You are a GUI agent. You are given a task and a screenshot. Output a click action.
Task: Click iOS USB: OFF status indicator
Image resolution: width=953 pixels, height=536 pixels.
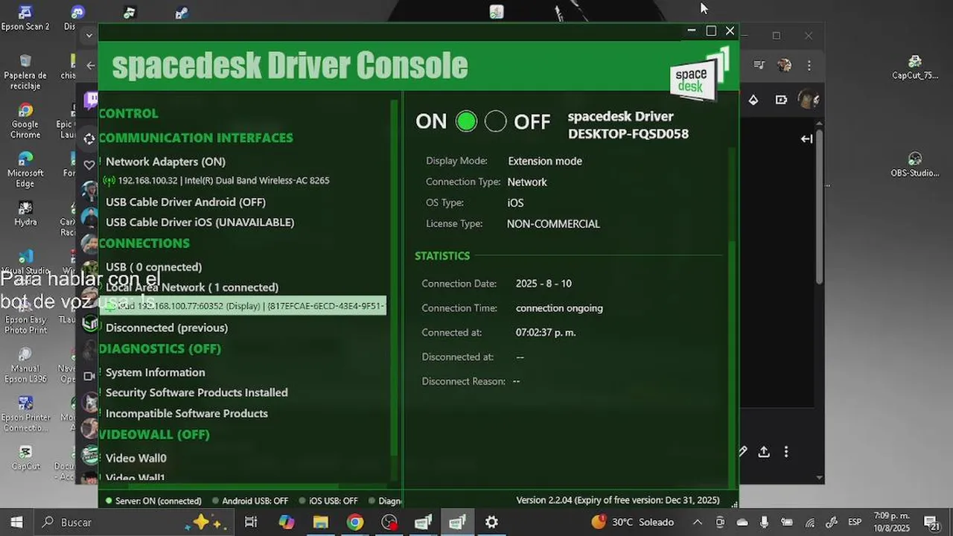328,501
